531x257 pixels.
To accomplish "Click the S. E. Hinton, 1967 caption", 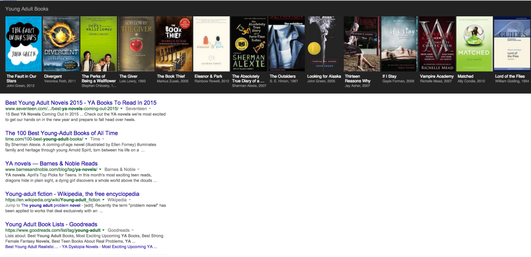I will pyautogui.click(x=285, y=81).
